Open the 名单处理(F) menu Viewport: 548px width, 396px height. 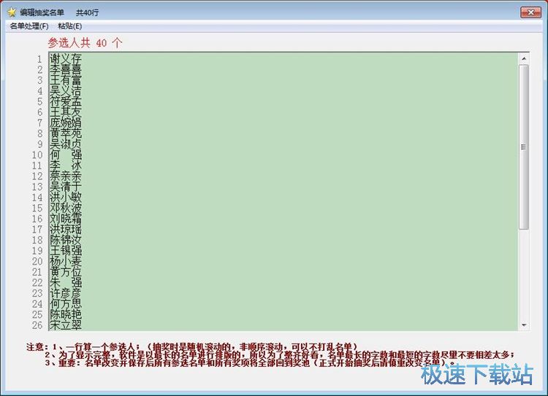[x=29, y=26]
